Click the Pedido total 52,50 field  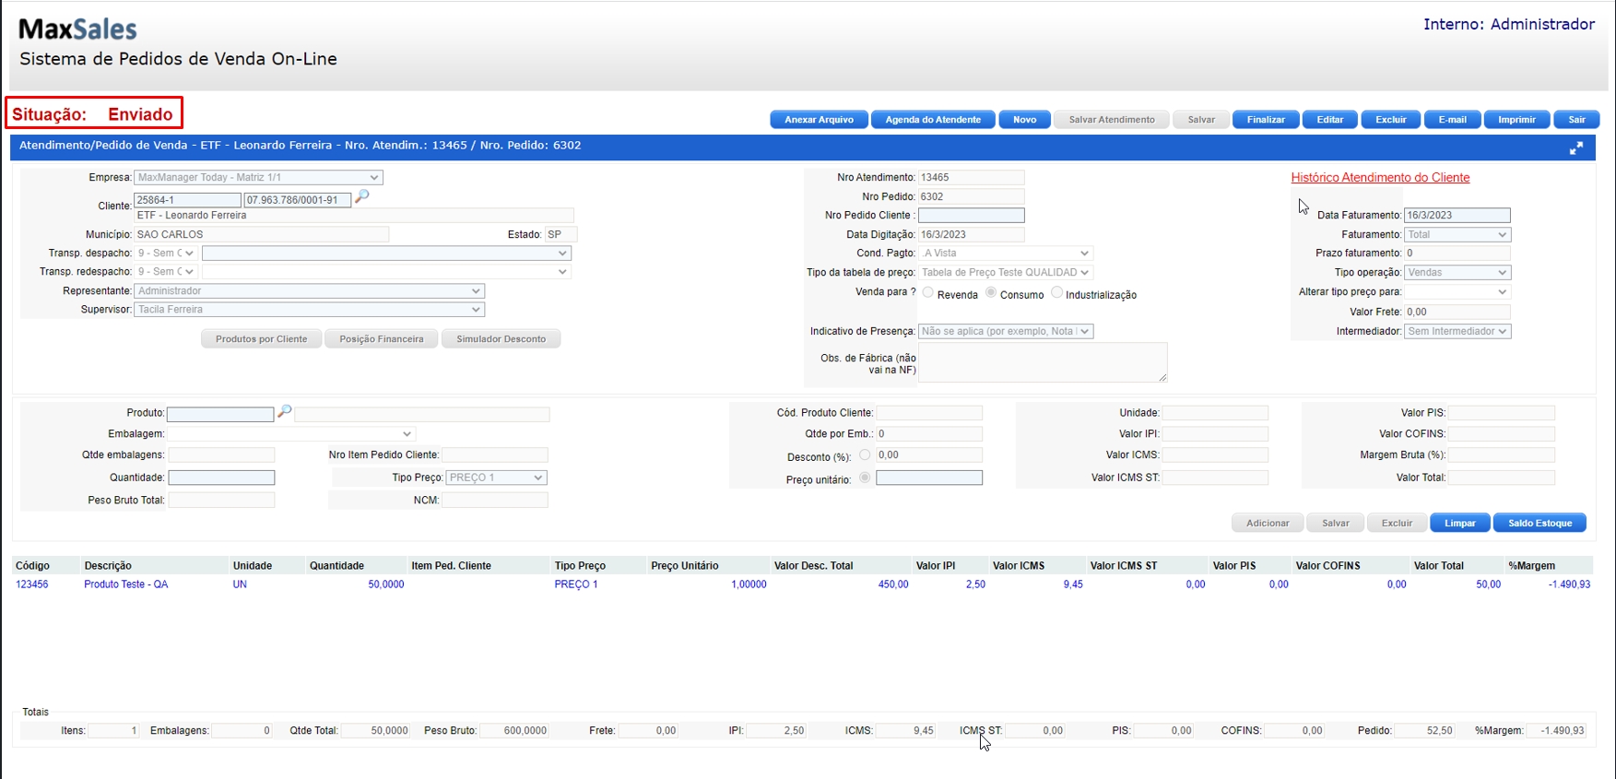pyautogui.click(x=1425, y=730)
